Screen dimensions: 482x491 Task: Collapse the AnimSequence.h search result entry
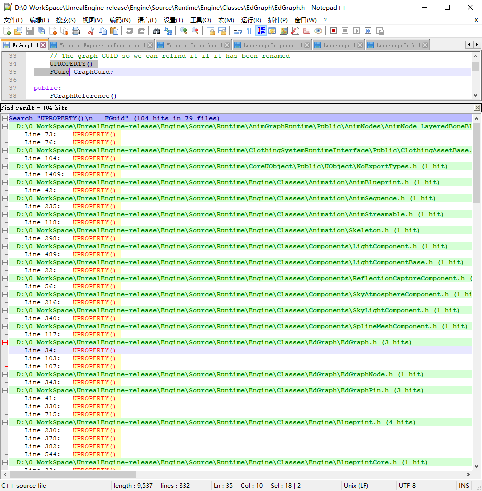[5, 198]
